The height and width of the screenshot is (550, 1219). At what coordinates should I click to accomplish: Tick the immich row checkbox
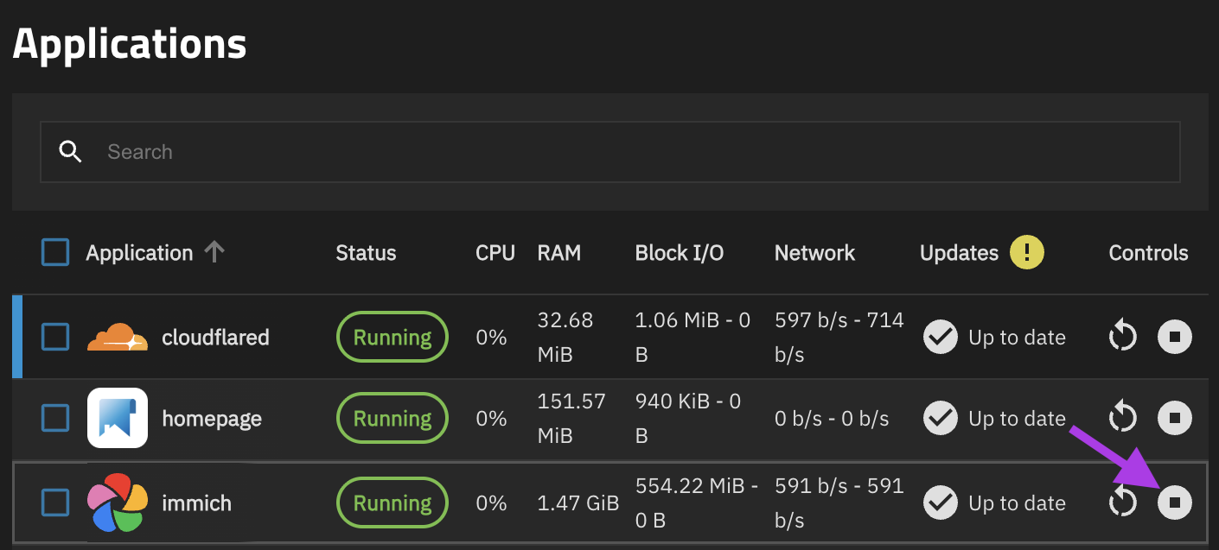tap(55, 503)
